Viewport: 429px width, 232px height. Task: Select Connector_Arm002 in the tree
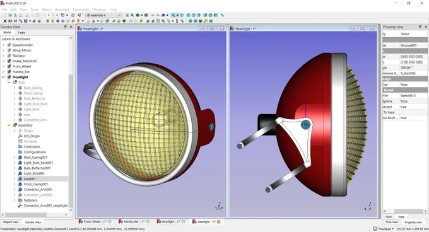(x=38, y=195)
